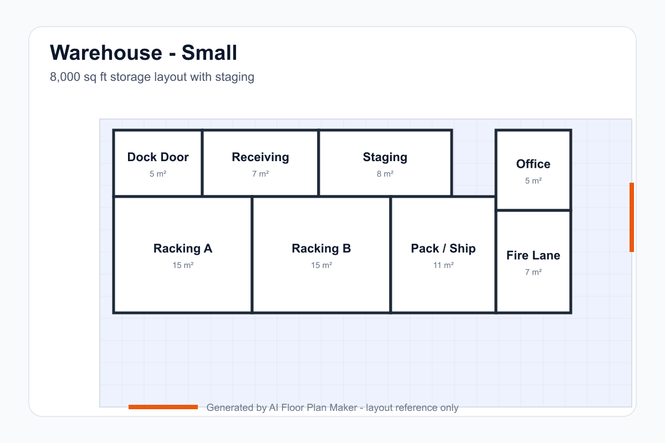Click the 8,000 sq ft subtitle text

152,77
